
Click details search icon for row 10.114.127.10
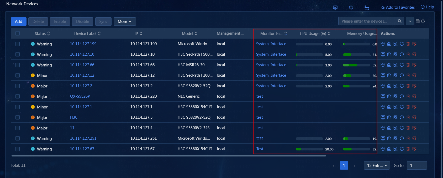(x=395, y=54)
